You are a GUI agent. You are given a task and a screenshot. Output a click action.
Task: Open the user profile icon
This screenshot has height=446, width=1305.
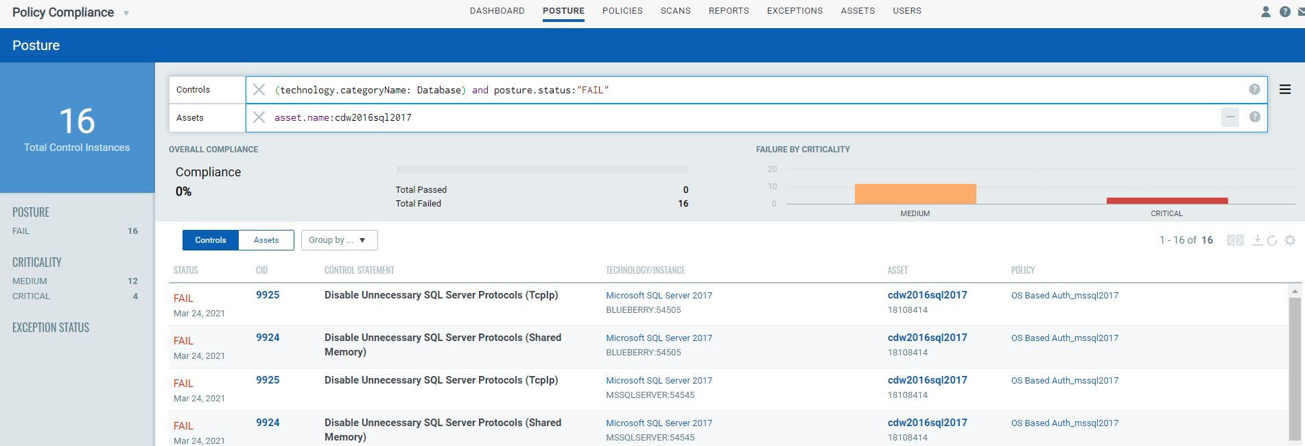point(1266,12)
